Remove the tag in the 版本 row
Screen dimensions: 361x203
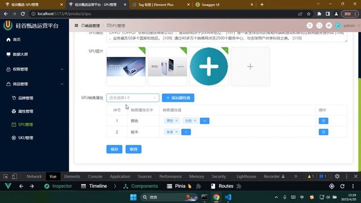click(x=177, y=132)
